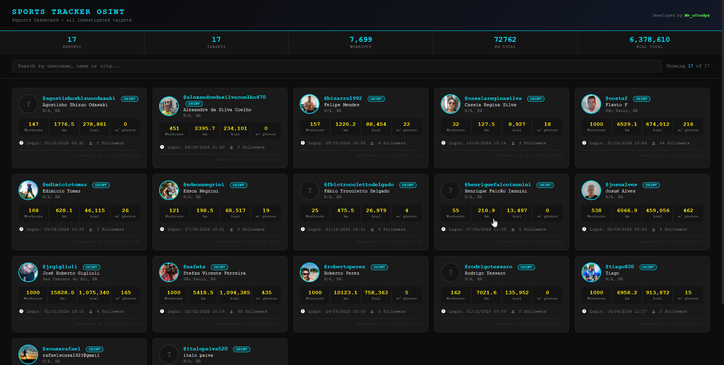Click Josué Alves's profile photo

[x=591, y=190]
